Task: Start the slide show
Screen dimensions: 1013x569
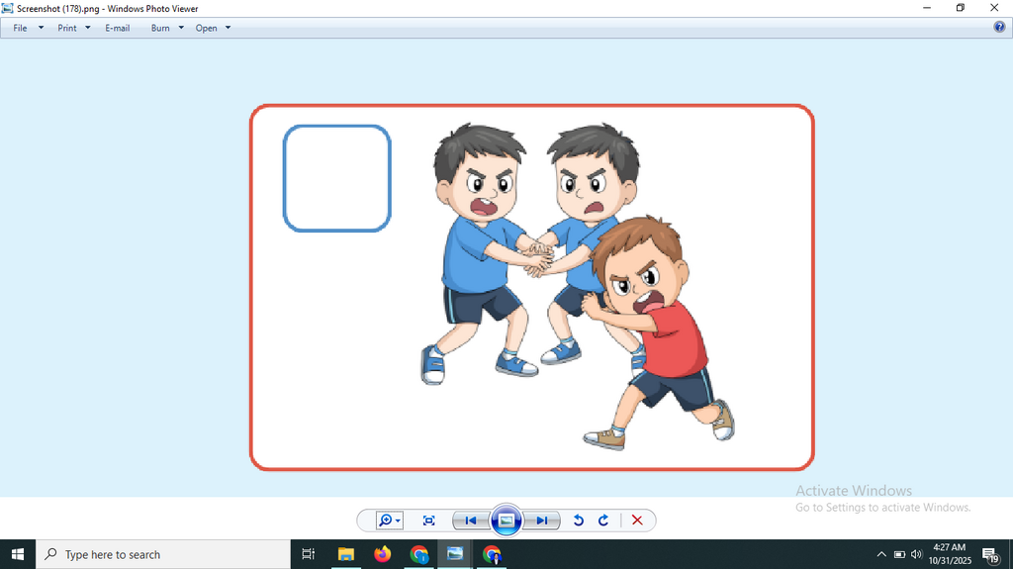Action: [506, 521]
